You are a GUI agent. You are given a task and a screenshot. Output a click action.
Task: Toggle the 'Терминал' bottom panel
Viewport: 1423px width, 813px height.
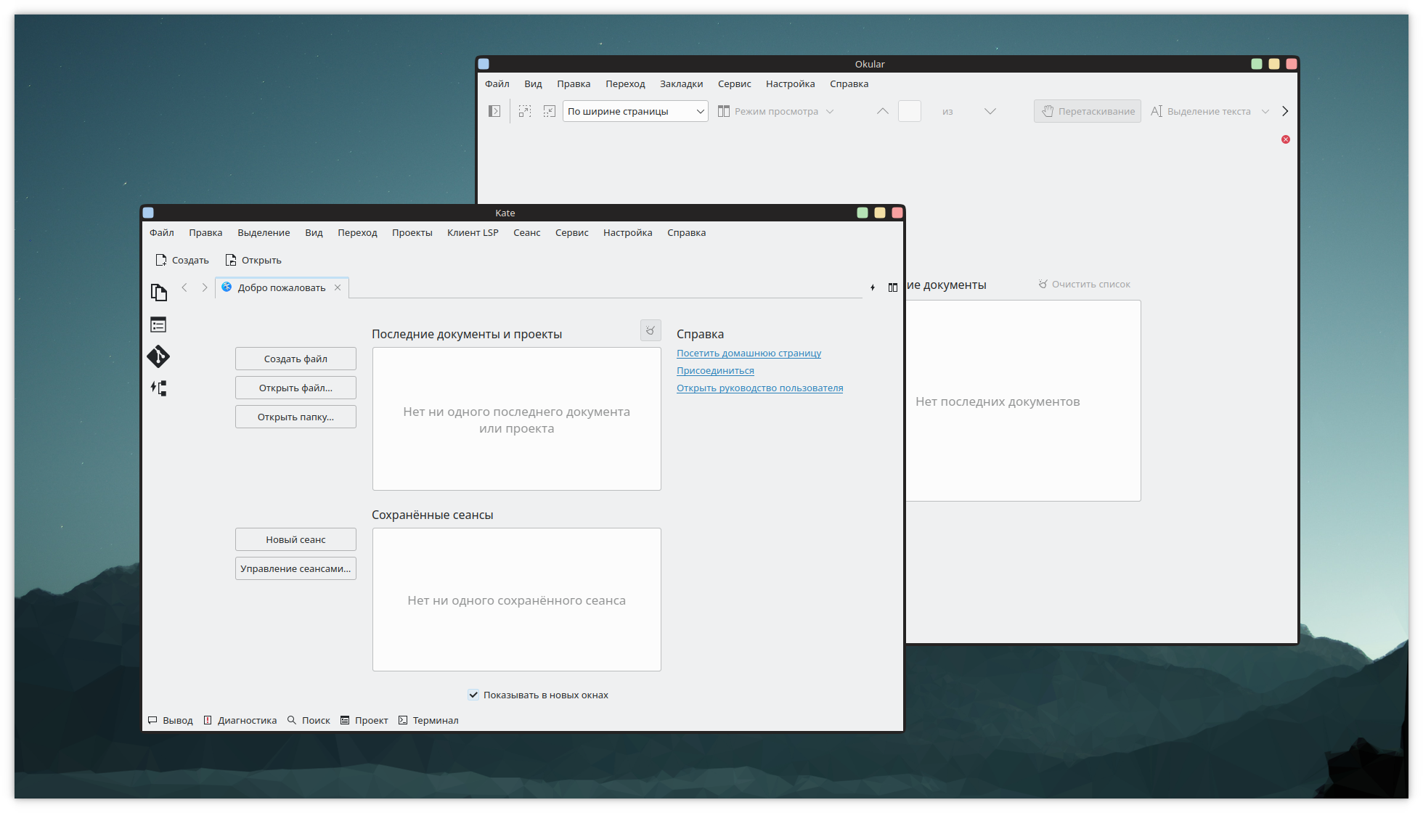click(x=428, y=720)
